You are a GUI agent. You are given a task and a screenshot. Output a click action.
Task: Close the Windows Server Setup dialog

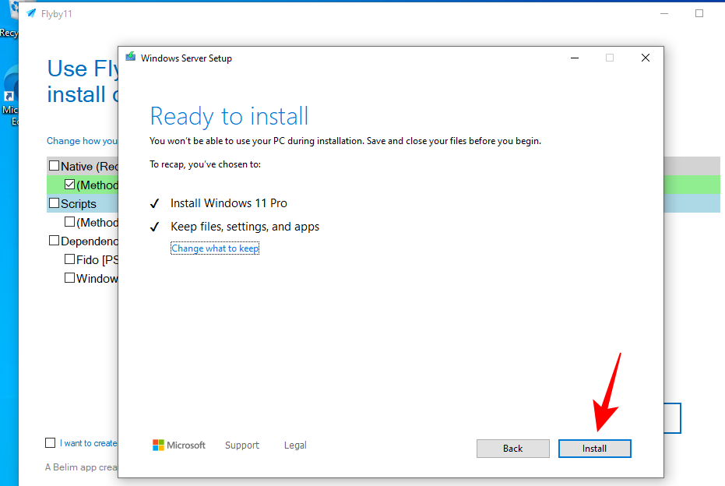pos(645,58)
